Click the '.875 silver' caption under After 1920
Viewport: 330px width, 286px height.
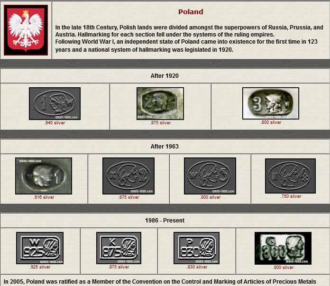160,123
